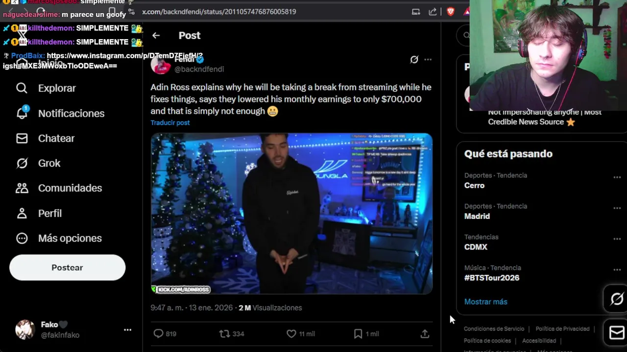627x352 pixels.
Task: Click the repost icon showing 334
Action: point(224,333)
